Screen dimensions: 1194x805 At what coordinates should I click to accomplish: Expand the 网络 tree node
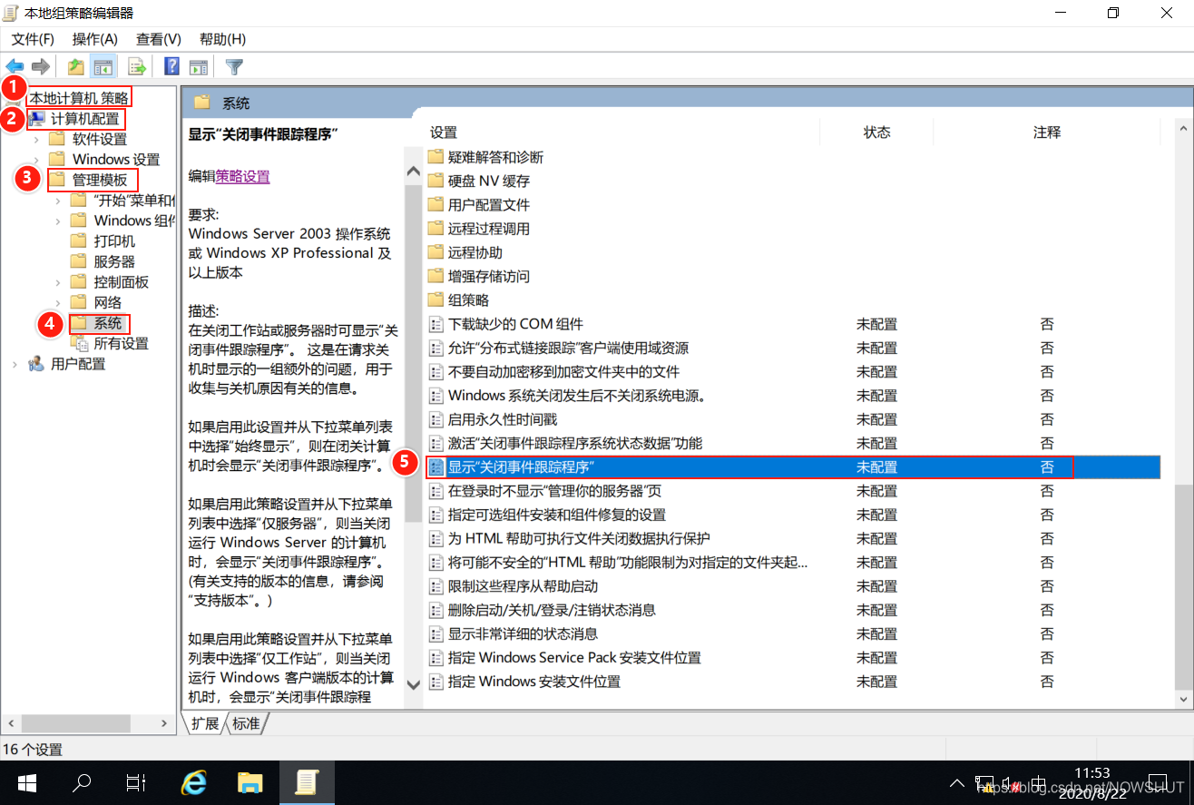coord(57,302)
